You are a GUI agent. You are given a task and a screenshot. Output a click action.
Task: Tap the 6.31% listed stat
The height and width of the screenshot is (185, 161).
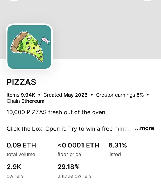pos(118,149)
